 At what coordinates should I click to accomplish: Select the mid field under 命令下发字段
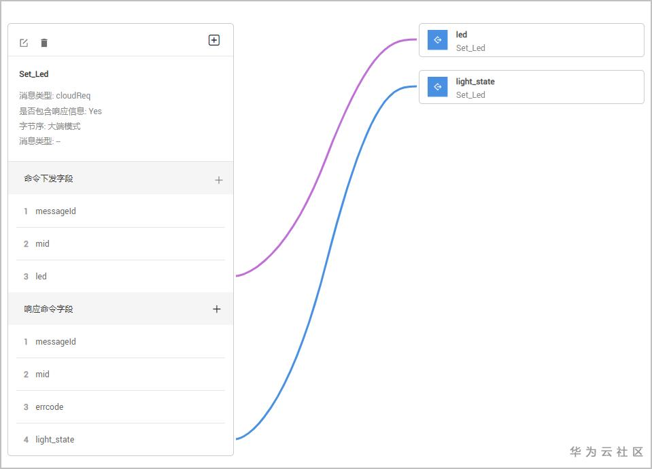pyautogui.click(x=42, y=244)
